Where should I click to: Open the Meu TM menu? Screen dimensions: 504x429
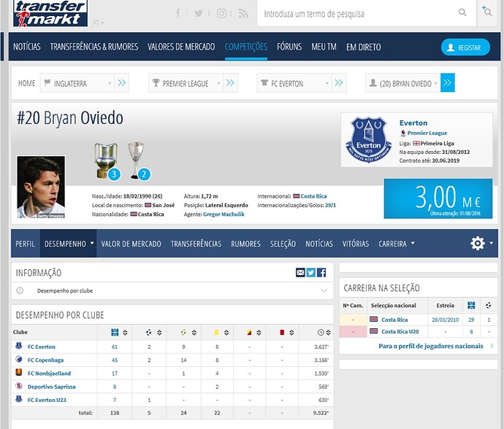(x=324, y=47)
